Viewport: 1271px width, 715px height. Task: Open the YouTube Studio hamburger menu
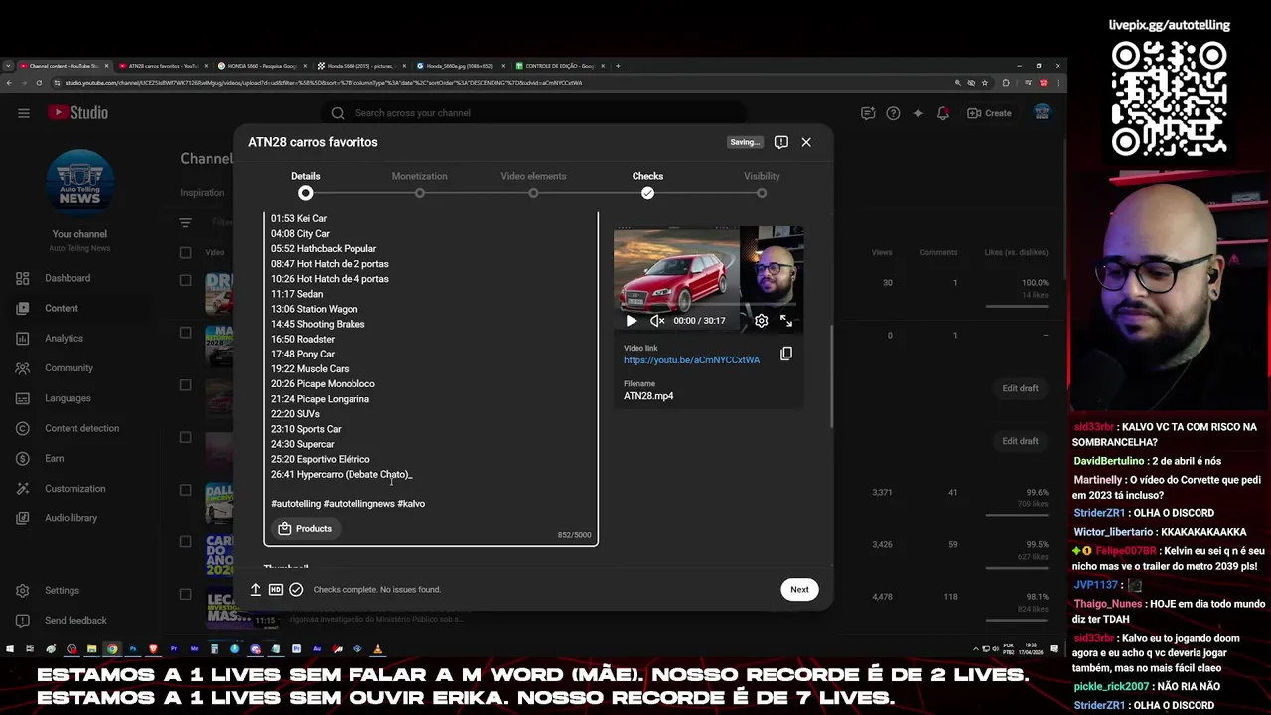[x=24, y=113]
